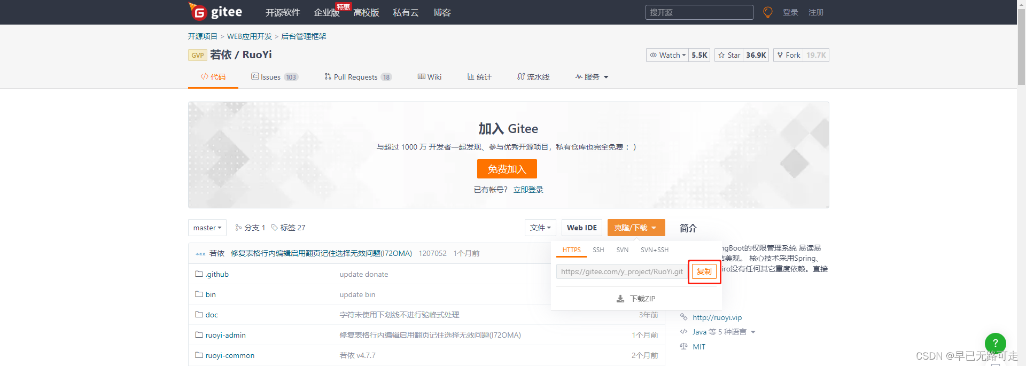1026x366 pixels.
Task: Click the tag icon beside 标签 27
Action: [x=275, y=228]
